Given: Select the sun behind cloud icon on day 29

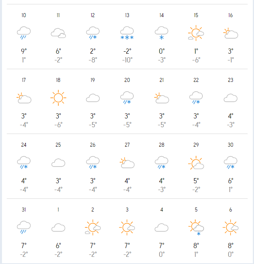Looking at the screenshot, I should coord(196,163).
